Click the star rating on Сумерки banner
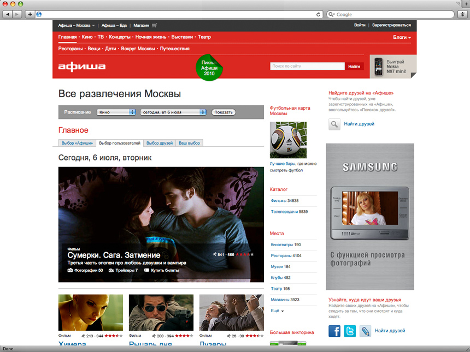The height and width of the screenshot is (352, 470). coord(245,254)
